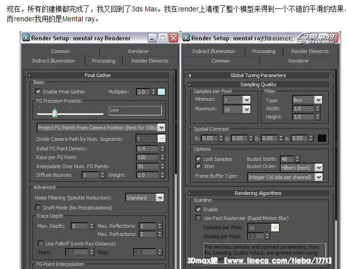Click the Multiplier value spinner
The image size is (346, 269).
pos(153,92)
